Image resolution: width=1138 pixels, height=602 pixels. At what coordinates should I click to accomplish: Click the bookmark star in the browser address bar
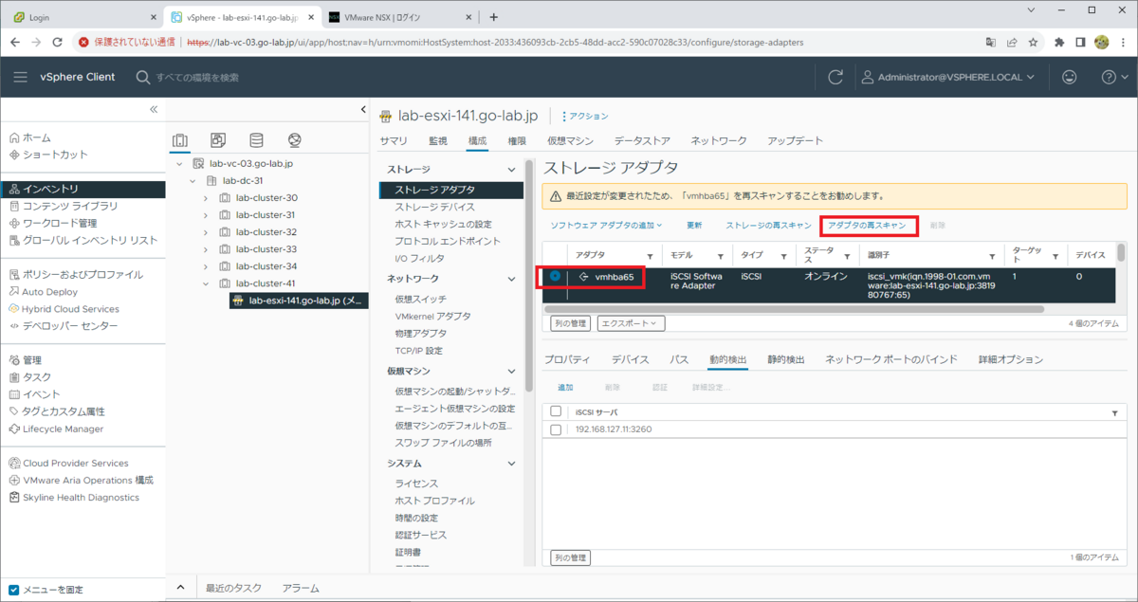click(1031, 43)
